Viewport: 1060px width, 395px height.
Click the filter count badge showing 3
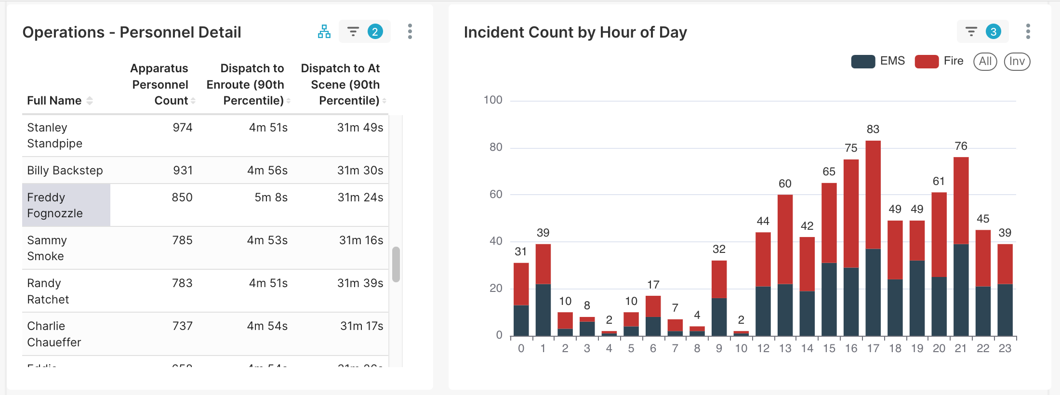993,32
